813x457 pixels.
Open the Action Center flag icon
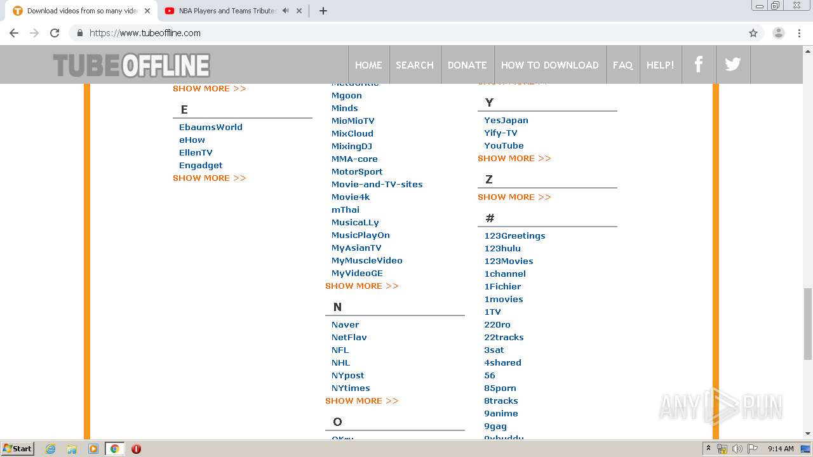tap(752, 449)
